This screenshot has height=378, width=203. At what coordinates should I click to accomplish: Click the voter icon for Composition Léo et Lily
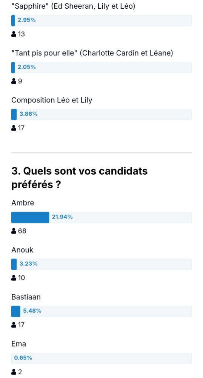coord(14,128)
